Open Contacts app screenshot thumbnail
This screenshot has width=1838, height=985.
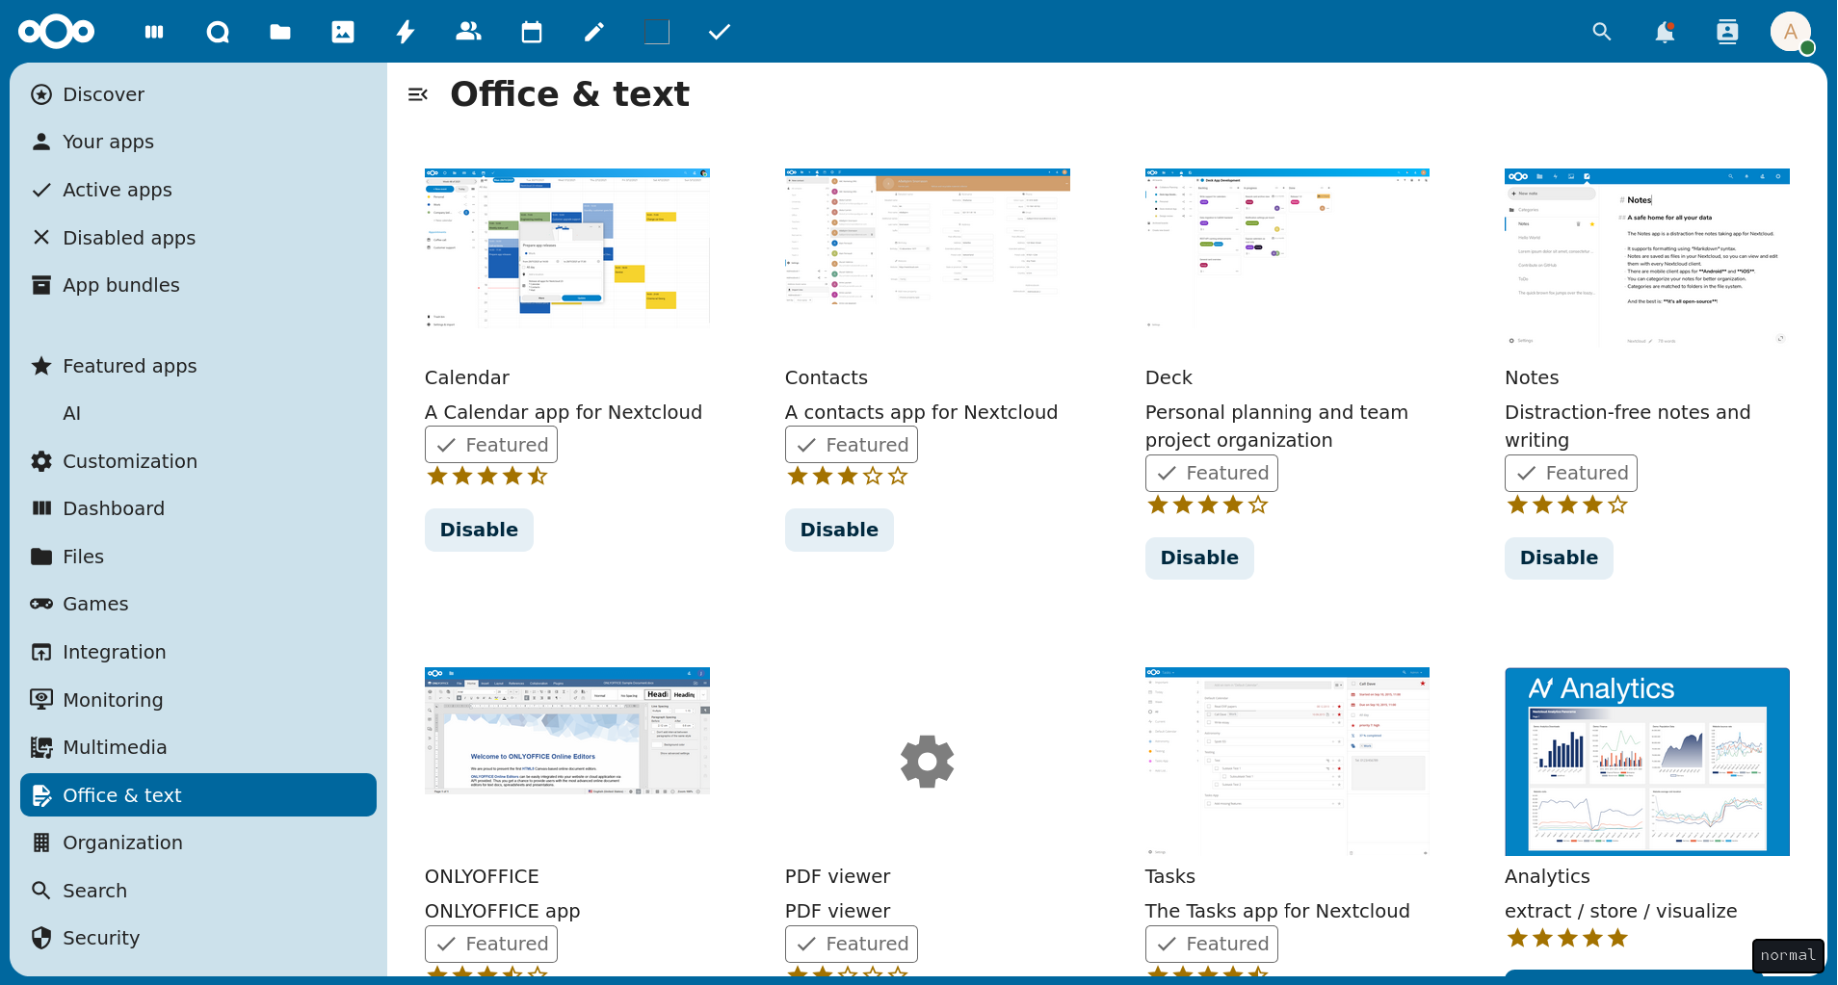928,237
